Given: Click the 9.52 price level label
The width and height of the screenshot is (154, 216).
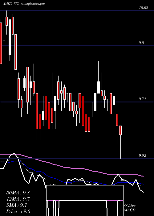Looking at the screenshot, I should (142, 156).
